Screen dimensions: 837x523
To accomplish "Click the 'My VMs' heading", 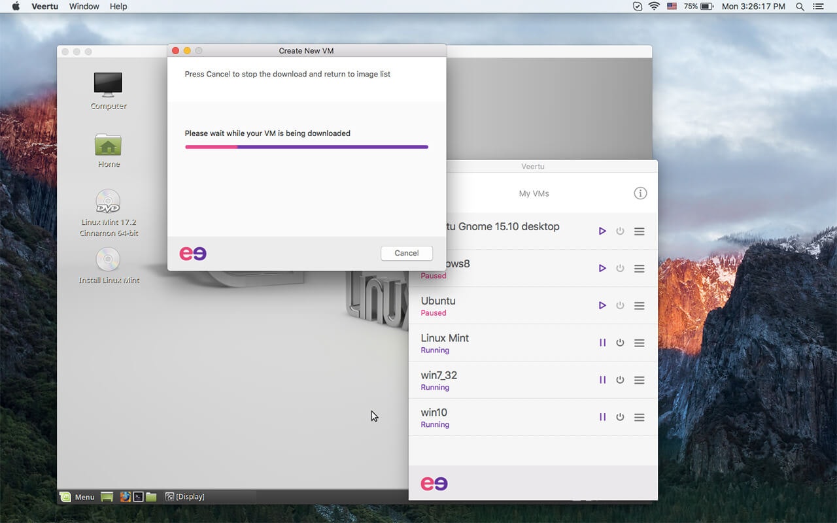I will point(534,194).
